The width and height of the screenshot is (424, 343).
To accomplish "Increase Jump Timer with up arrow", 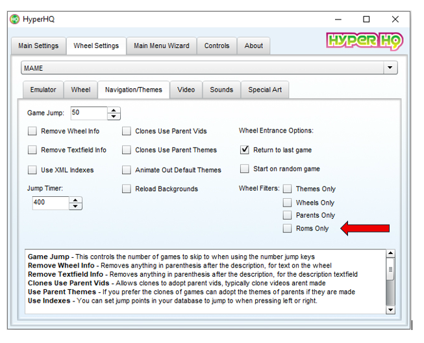I will click(x=75, y=200).
